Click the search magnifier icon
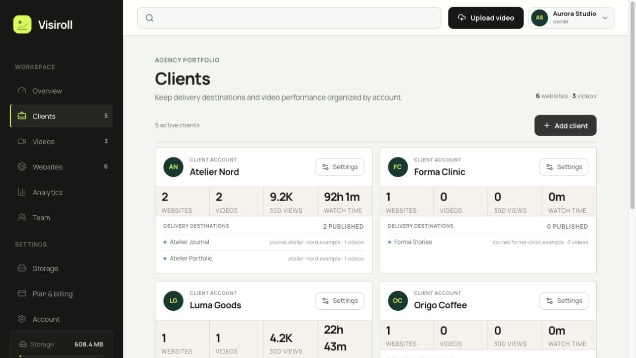636x358 pixels. coord(149,18)
